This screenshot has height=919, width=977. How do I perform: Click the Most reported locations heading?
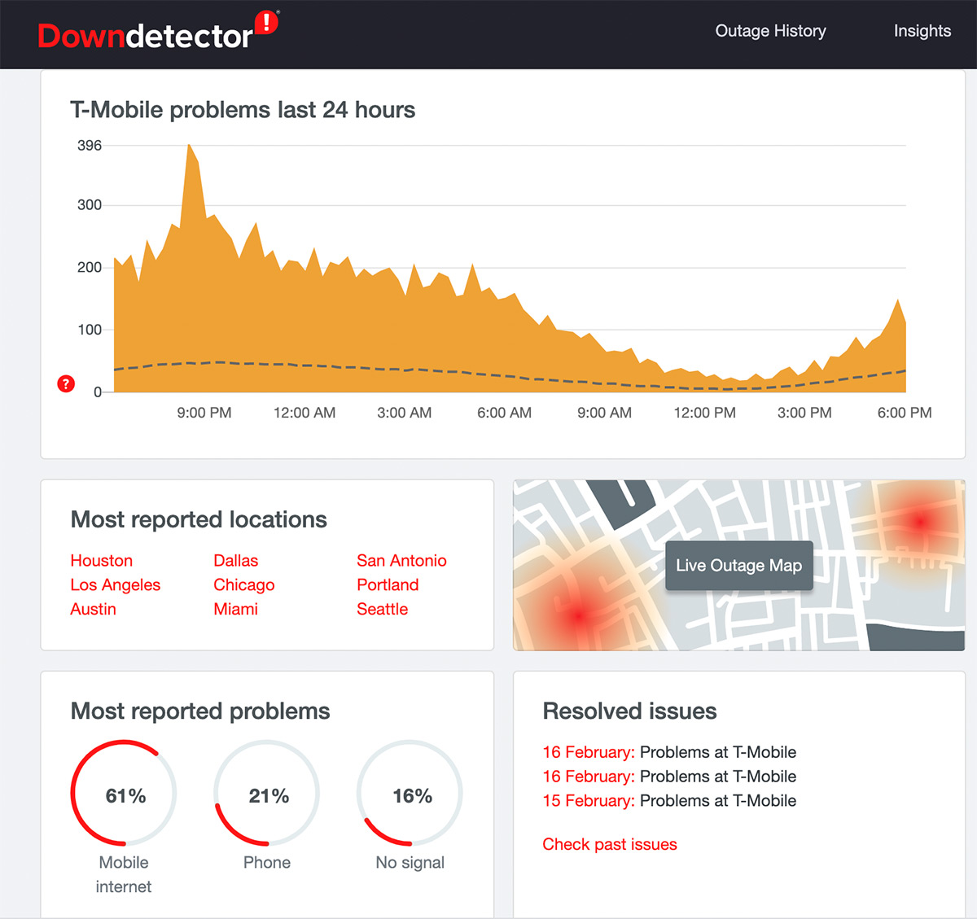[199, 519]
